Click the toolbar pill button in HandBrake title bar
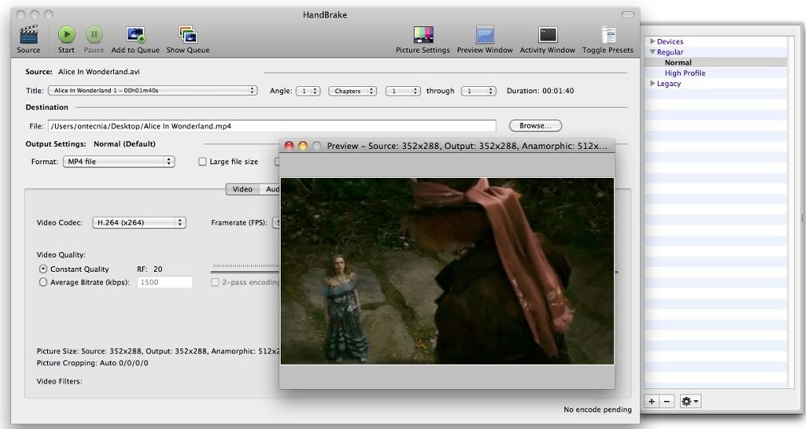Screen dimensions: 806x429 [x=627, y=14]
